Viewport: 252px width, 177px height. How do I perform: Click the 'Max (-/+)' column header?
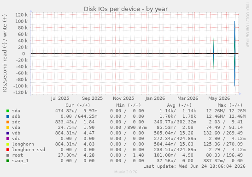230,105
